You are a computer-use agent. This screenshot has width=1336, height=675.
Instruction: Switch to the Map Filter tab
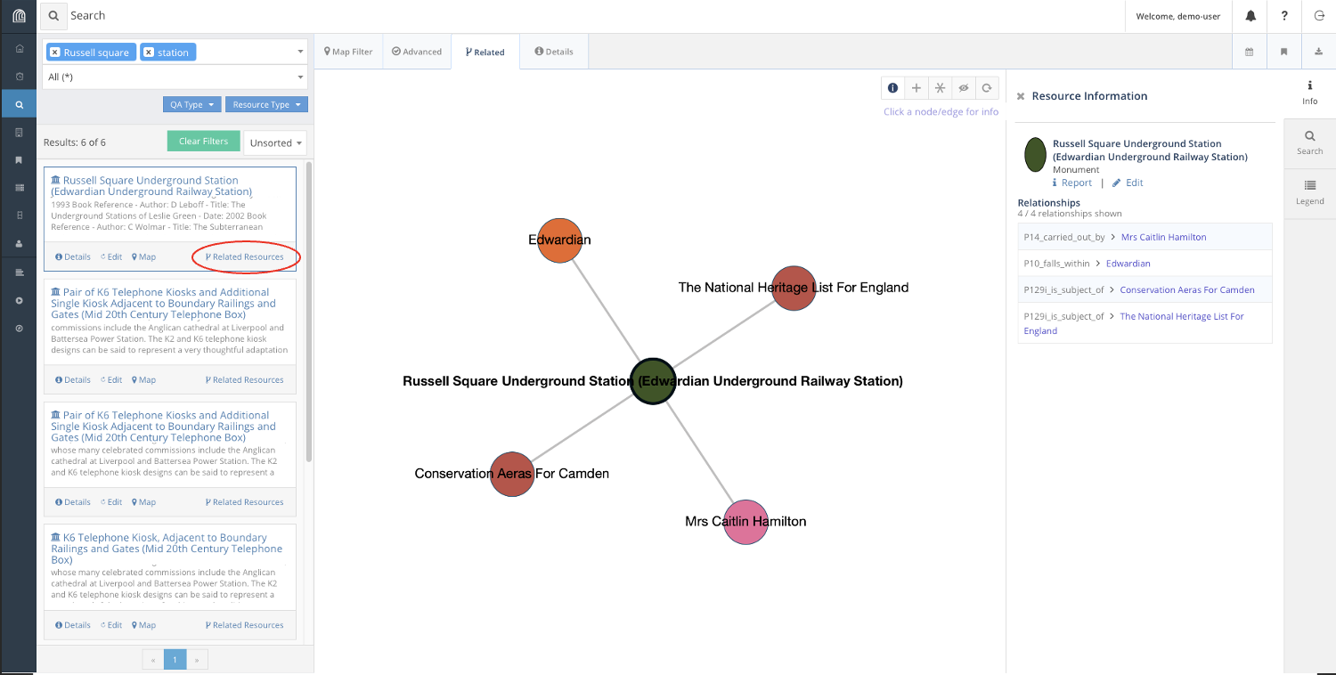pos(348,52)
